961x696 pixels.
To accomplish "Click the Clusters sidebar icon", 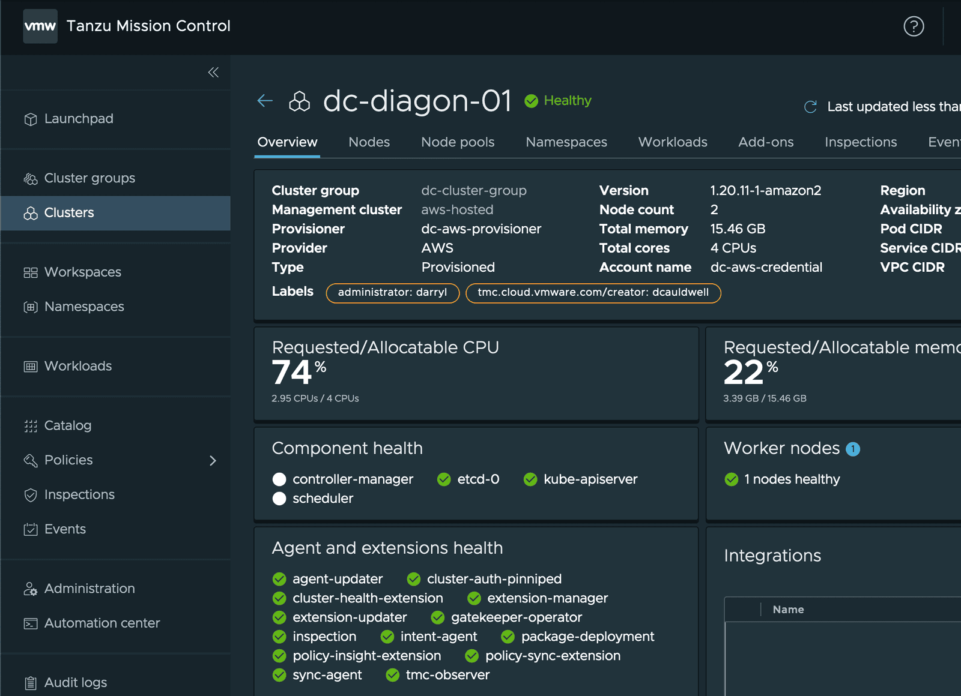I will click(x=30, y=213).
